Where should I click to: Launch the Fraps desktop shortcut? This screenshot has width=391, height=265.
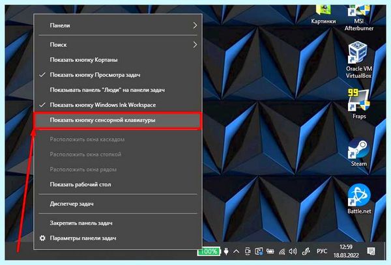tap(359, 104)
